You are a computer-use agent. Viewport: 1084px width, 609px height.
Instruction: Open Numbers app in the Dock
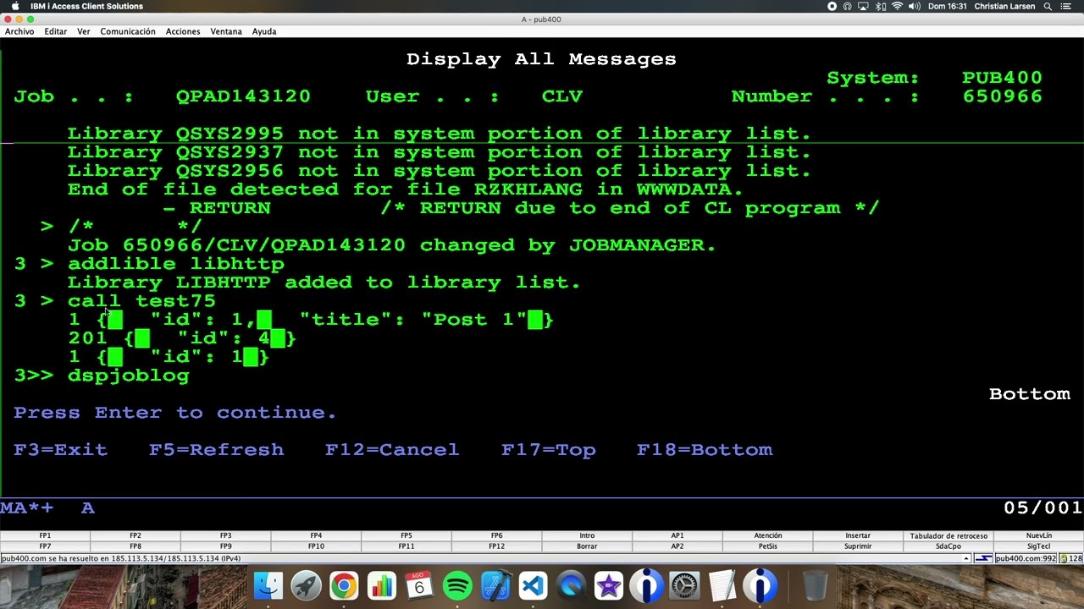382,585
